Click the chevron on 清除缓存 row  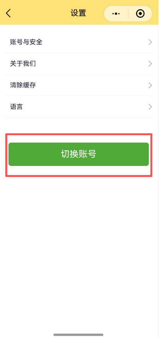click(x=150, y=85)
